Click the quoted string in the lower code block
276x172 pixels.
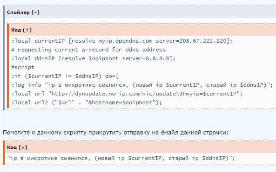(x=121, y=159)
